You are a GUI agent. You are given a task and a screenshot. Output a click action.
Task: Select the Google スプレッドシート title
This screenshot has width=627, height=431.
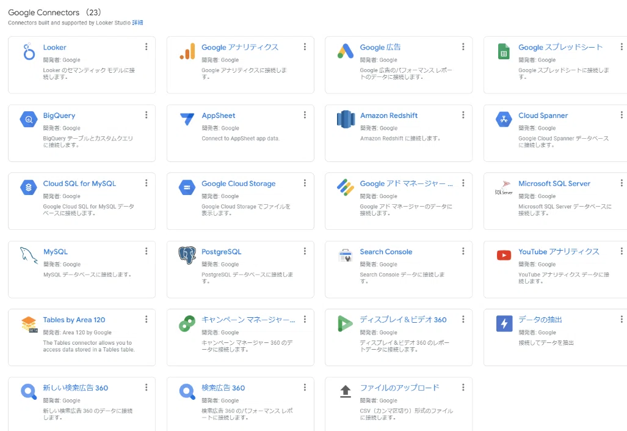coord(560,47)
